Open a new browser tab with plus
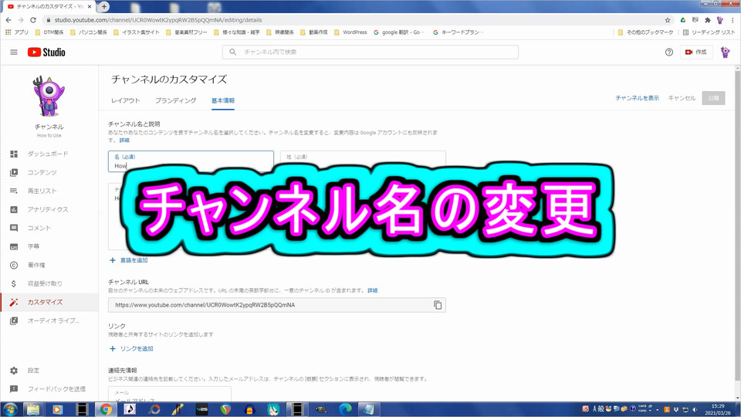The height and width of the screenshot is (417, 741). (x=104, y=6)
